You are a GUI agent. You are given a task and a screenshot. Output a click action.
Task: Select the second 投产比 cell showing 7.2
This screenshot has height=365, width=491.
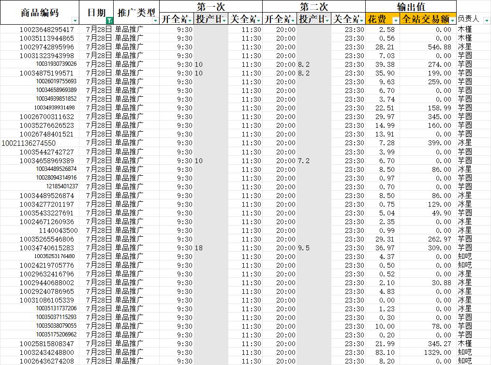[x=314, y=161]
